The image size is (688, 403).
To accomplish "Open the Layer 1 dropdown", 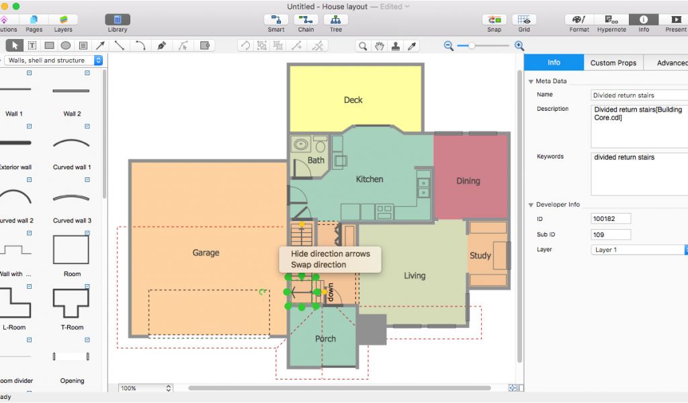I will pyautogui.click(x=638, y=250).
